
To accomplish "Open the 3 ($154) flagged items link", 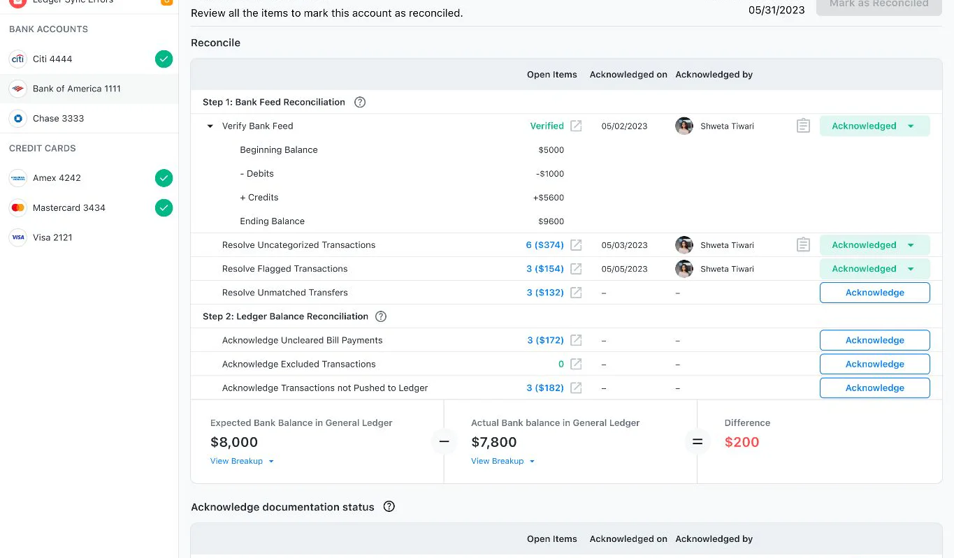I will pyautogui.click(x=545, y=269).
